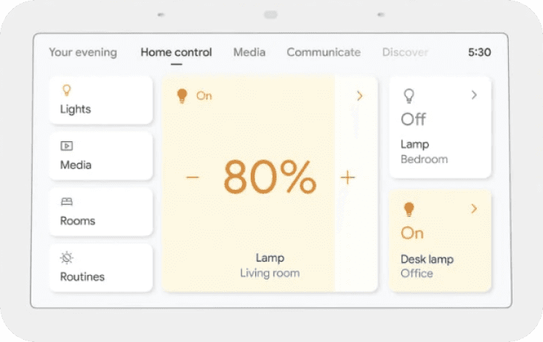Toggle the Office Desk lamp On state
The height and width of the screenshot is (342, 543).
point(412,233)
